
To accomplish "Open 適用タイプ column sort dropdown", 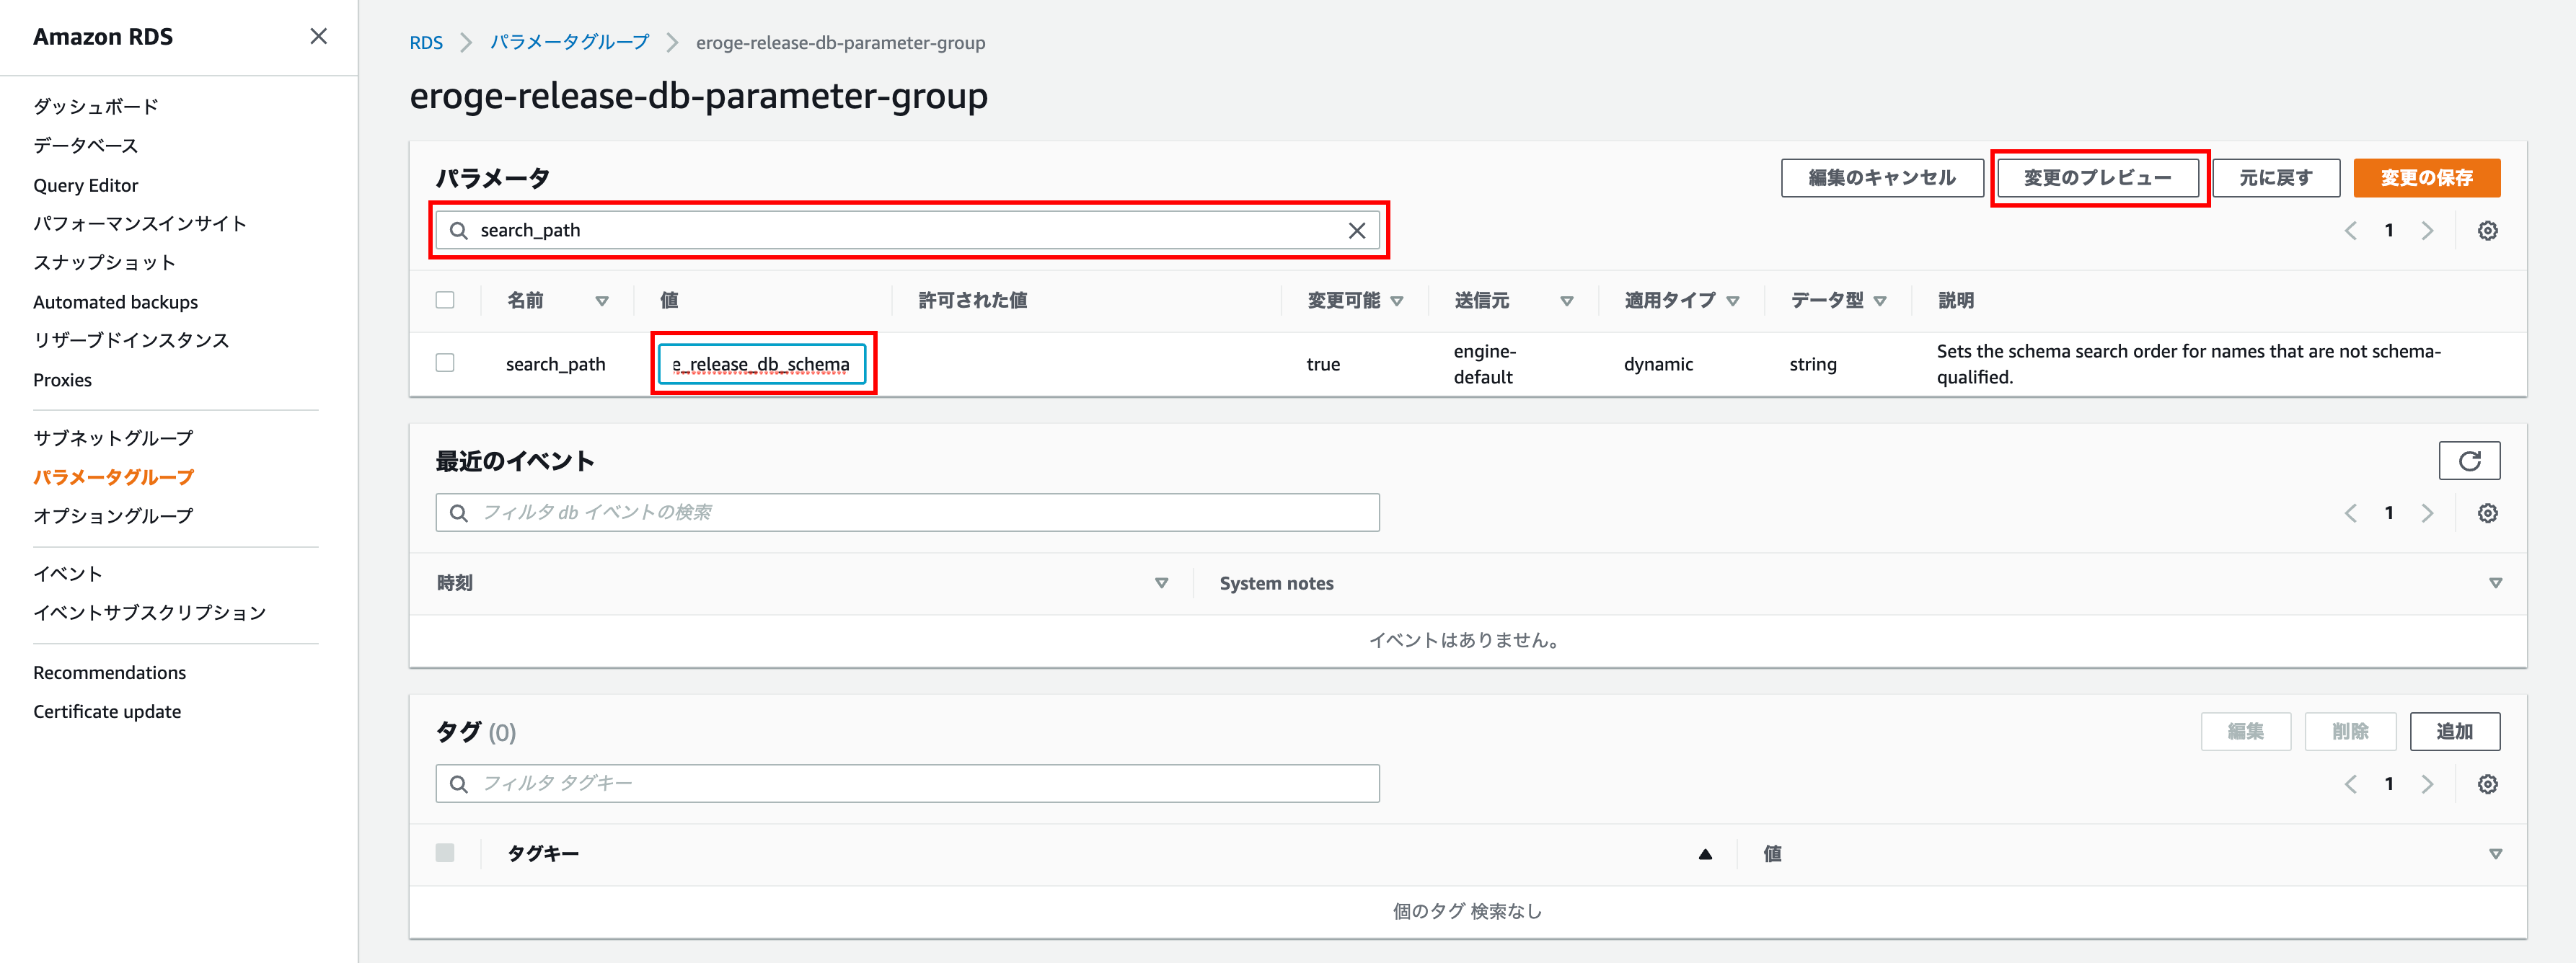I will [x=1732, y=301].
